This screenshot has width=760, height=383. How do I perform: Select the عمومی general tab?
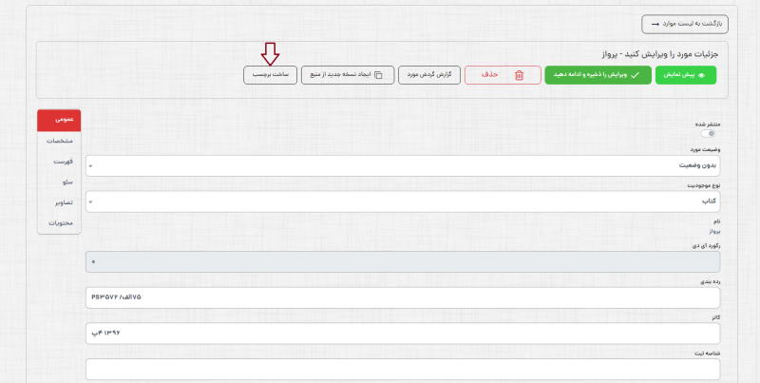(x=59, y=121)
